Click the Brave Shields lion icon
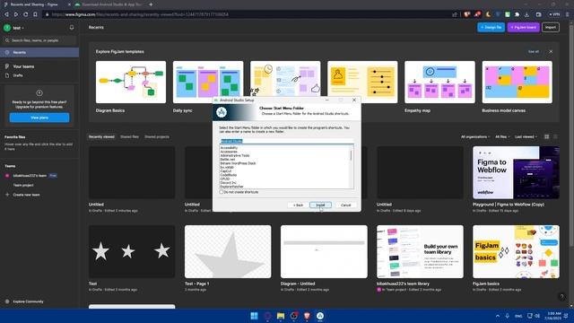Screen dimensions: 574x323 (466, 14)
